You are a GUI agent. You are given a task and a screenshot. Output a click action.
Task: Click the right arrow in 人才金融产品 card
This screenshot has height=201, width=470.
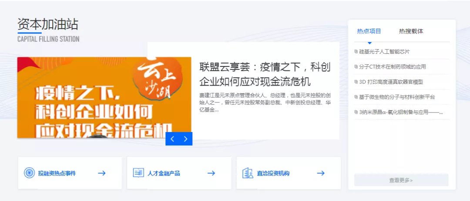(x=211, y=173)
